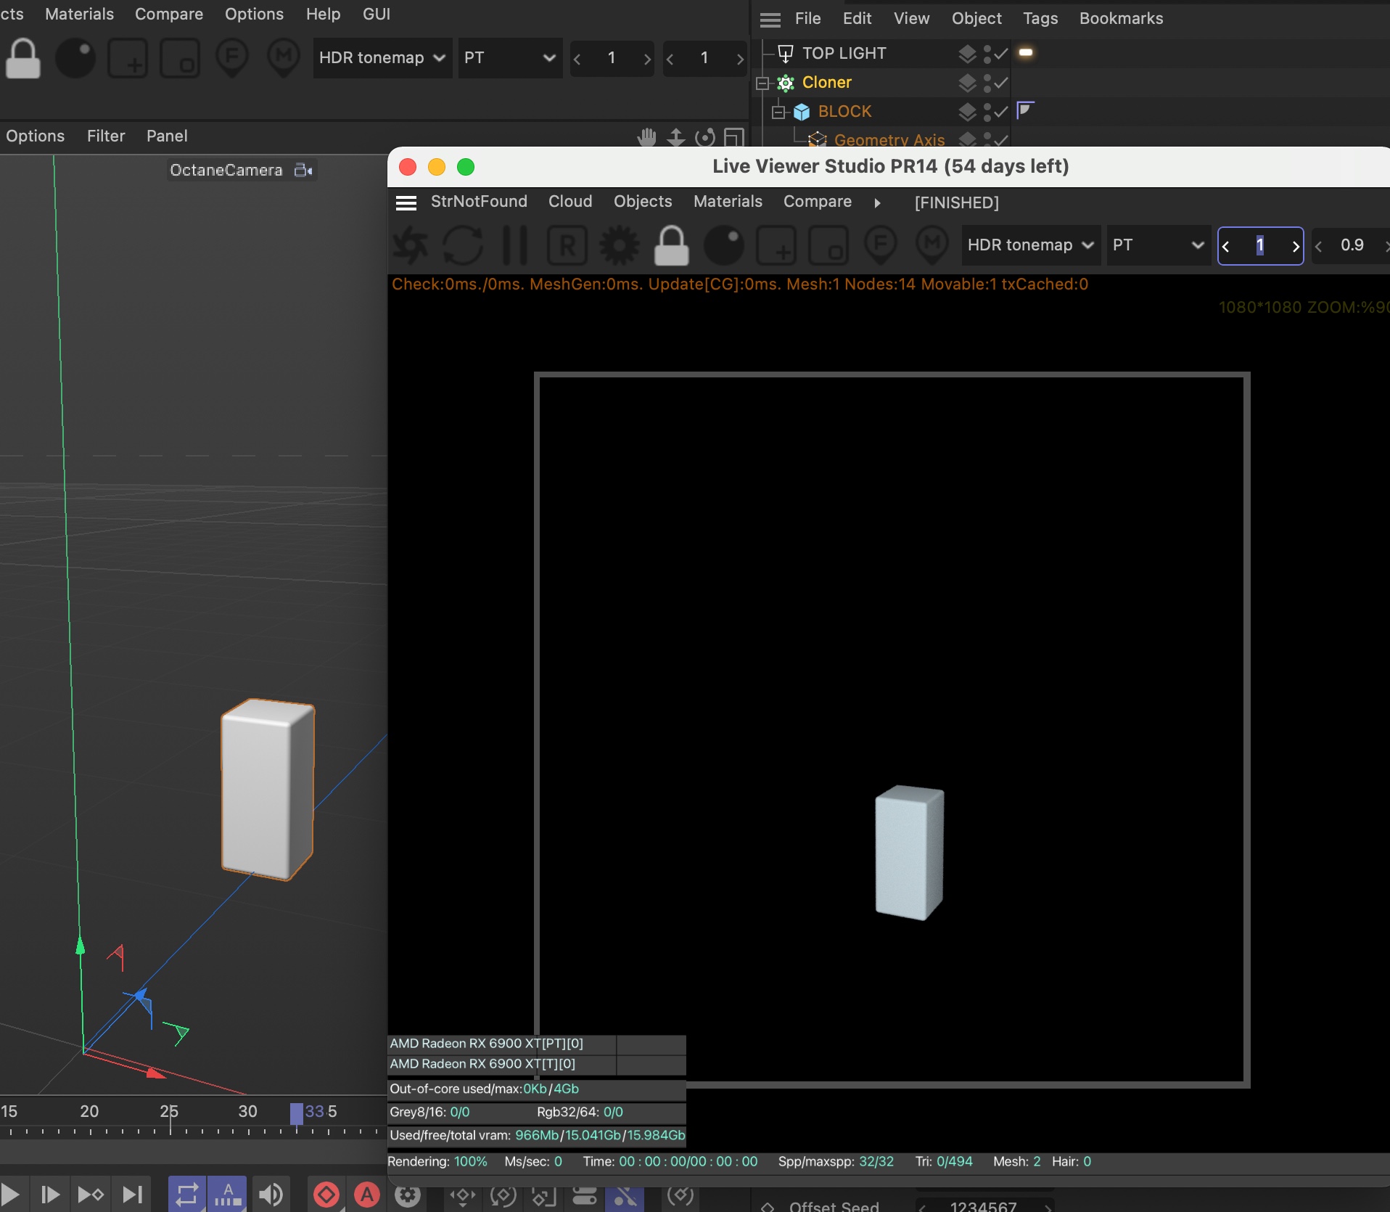The height and width of the screenshot is (1212, 1390).
Task: Toggle the resolution lock in Live Viewer Studio
Action: coord(672,245)
